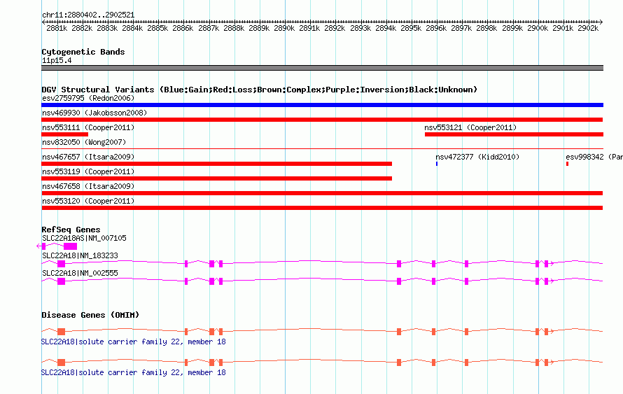Click the RefSeq Genes track title
The width and height of the screenshot is (623, 394).
(71, 230)
